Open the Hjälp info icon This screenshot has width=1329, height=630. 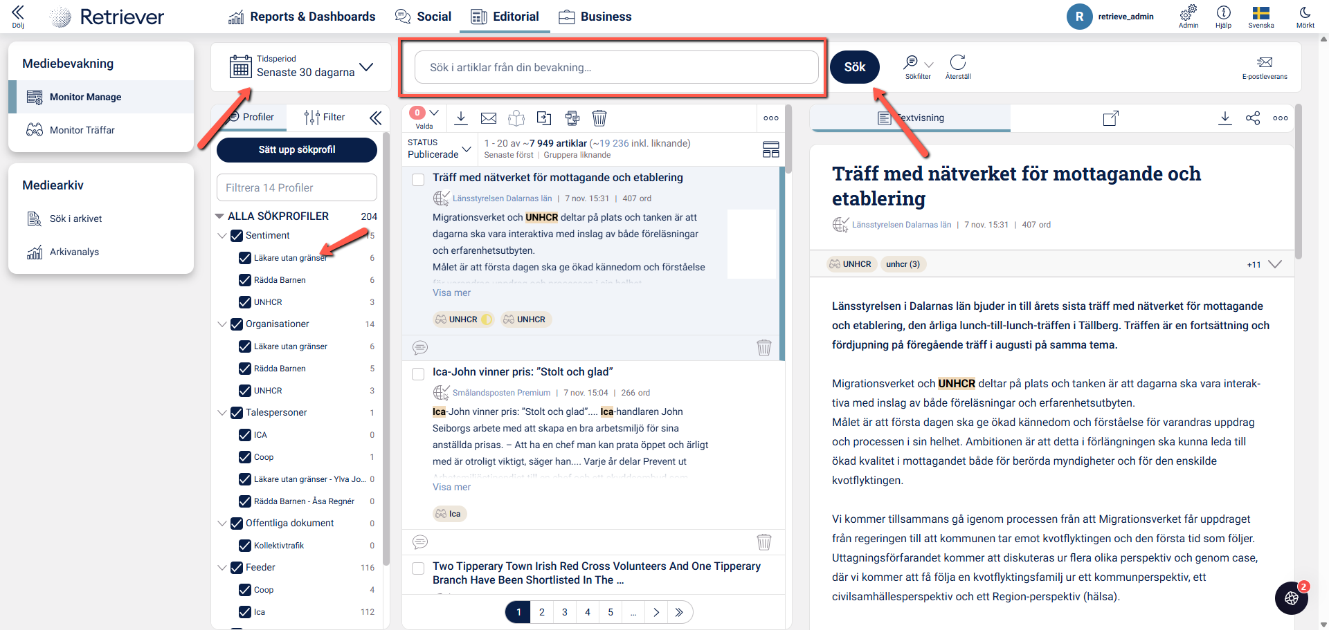1223,16
